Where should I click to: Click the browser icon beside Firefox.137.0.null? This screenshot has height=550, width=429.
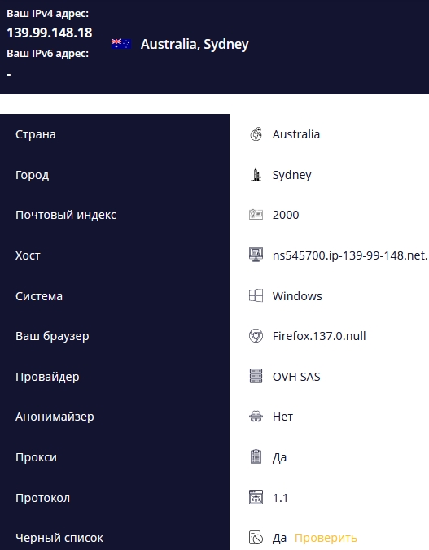pyautogui.click(x=256, y=336)
